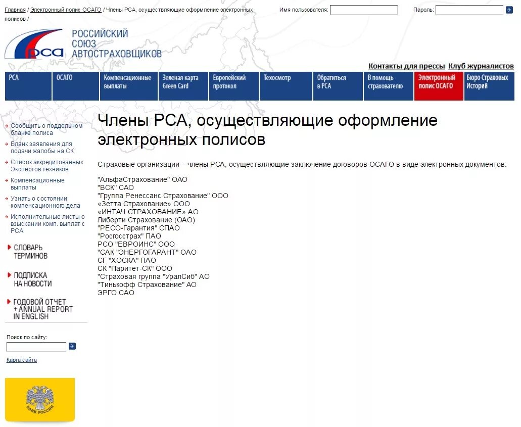Open Европейский протокол navigation tab
The width and height of the screenshot is (521, 427).
234,86
